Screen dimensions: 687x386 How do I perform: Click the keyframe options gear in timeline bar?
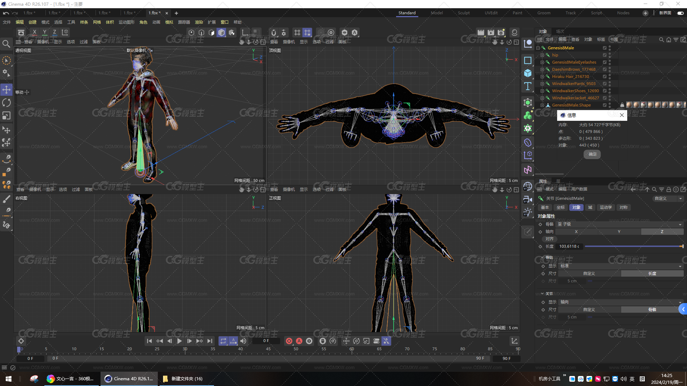click(309, 341)
